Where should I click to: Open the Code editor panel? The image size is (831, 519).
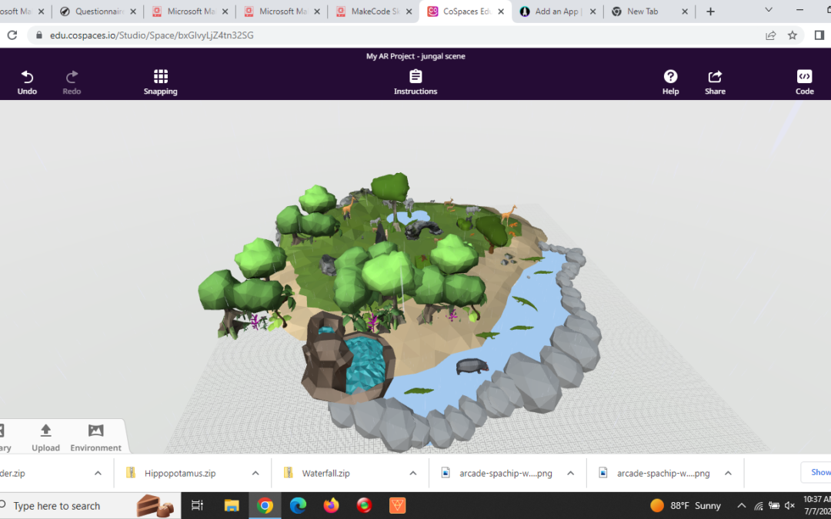click(x=804, y=82)
